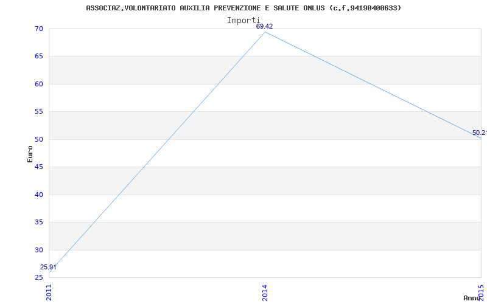
Task: Click the 55 value on y-axis
Action: 39,112
